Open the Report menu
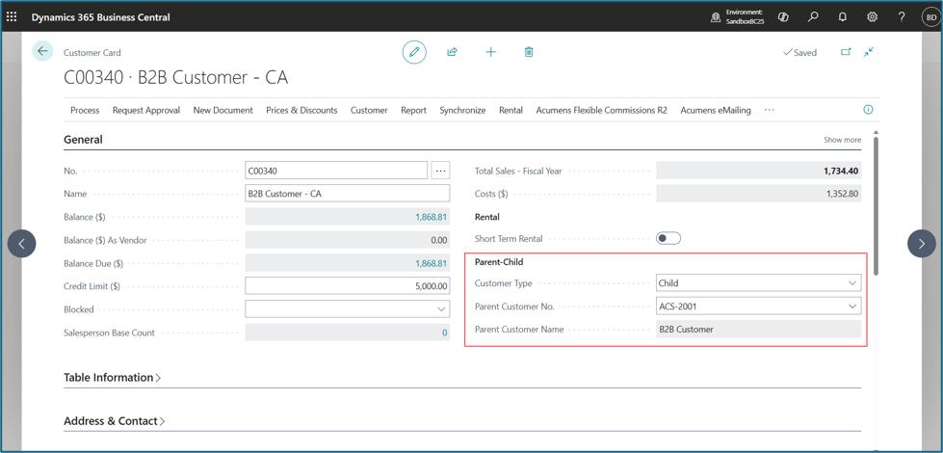 (x=414, y=110)
